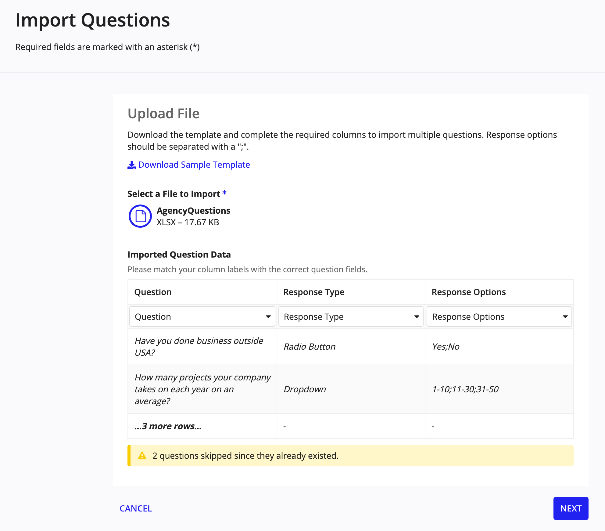The width and height of the screenshot is (605, 531).
Task: Open the Response Type mapping dropdown
Action: 351,316
